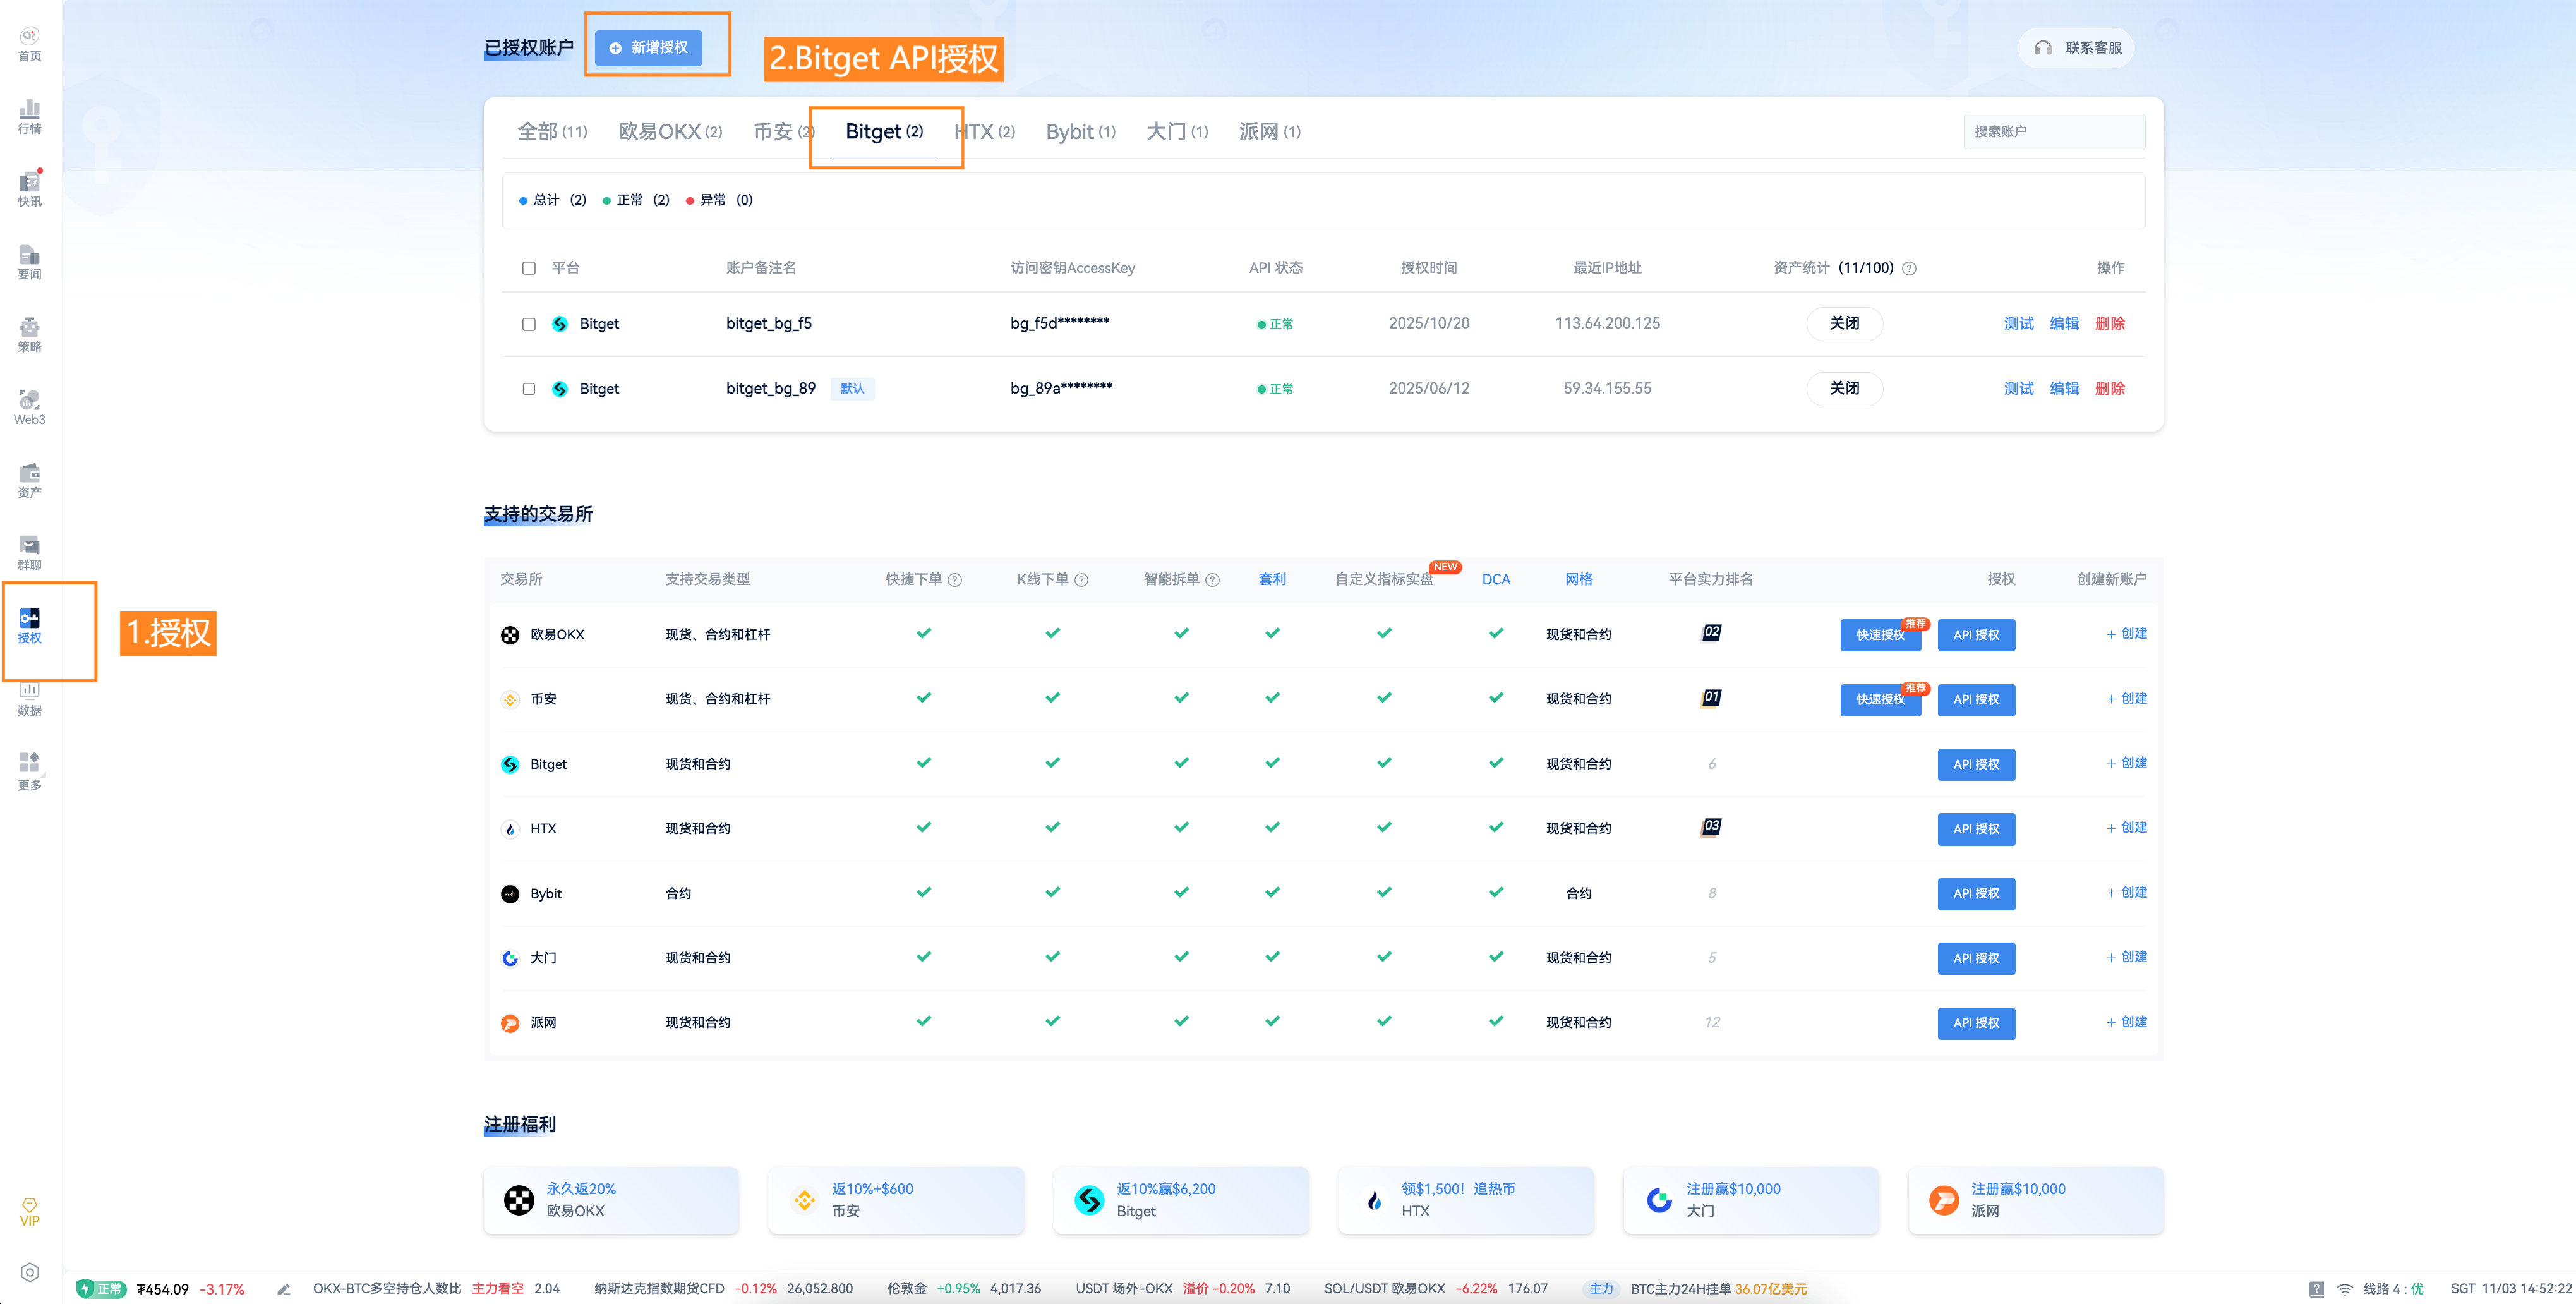Click the 资产统计 help question icon

pyautogui.click(x=1909, y=268)
